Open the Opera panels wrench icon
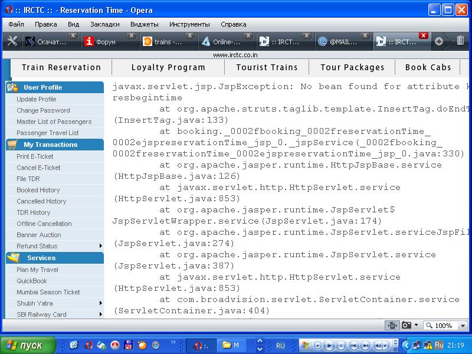Viewport: 472px width, 354px height. [12, 41]
